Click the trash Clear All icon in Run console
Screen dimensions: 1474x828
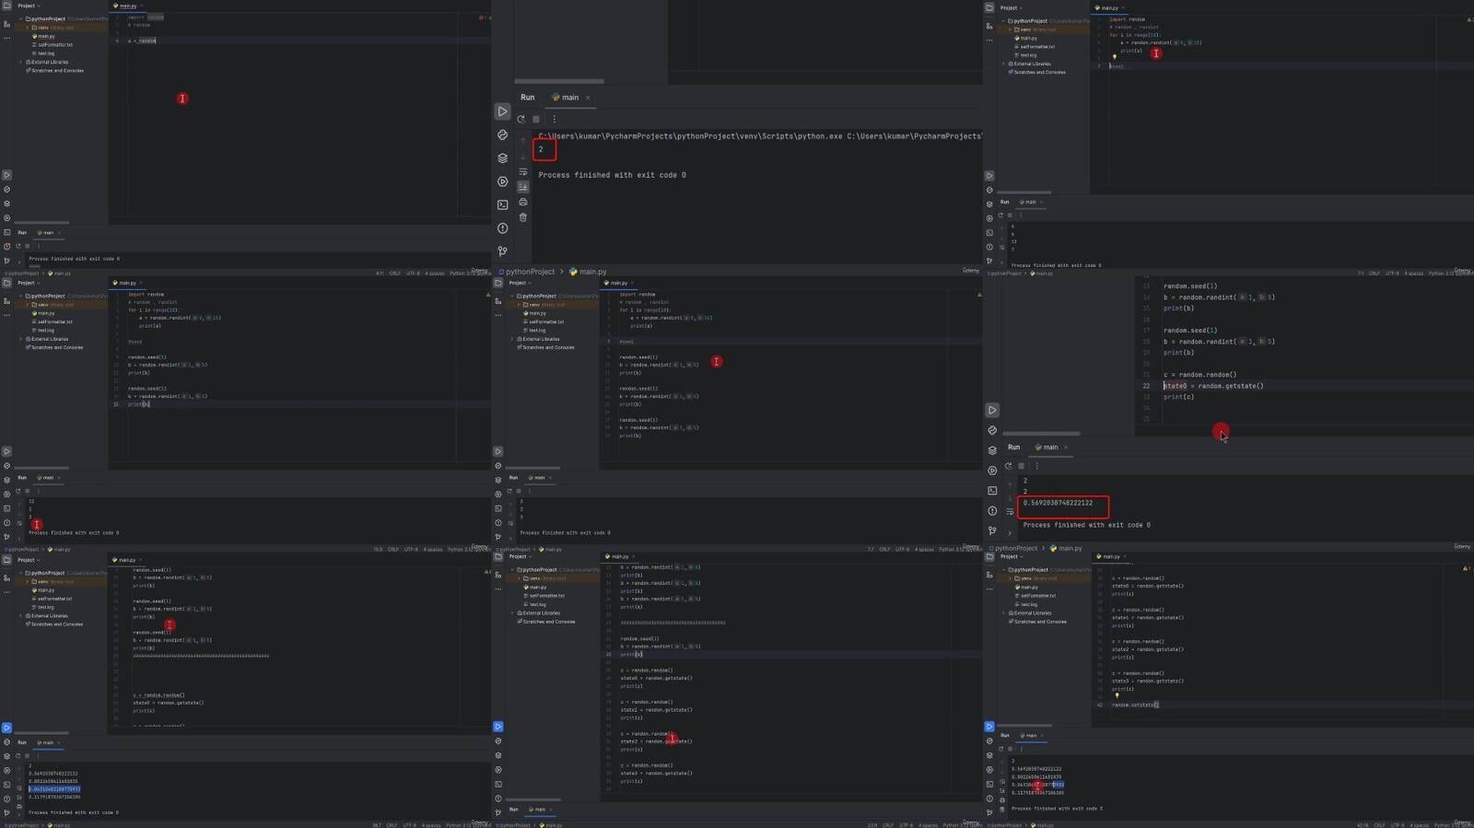pyautogui.click(x=523, y=217)
